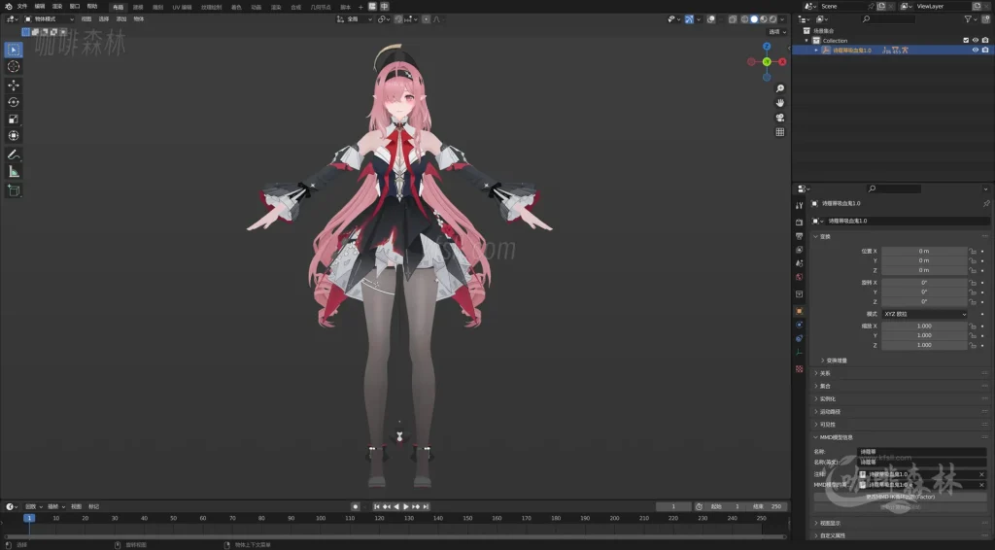Open the Edit menu
The height and width of the screenshot is (550, 995).
tap(39, 7)
